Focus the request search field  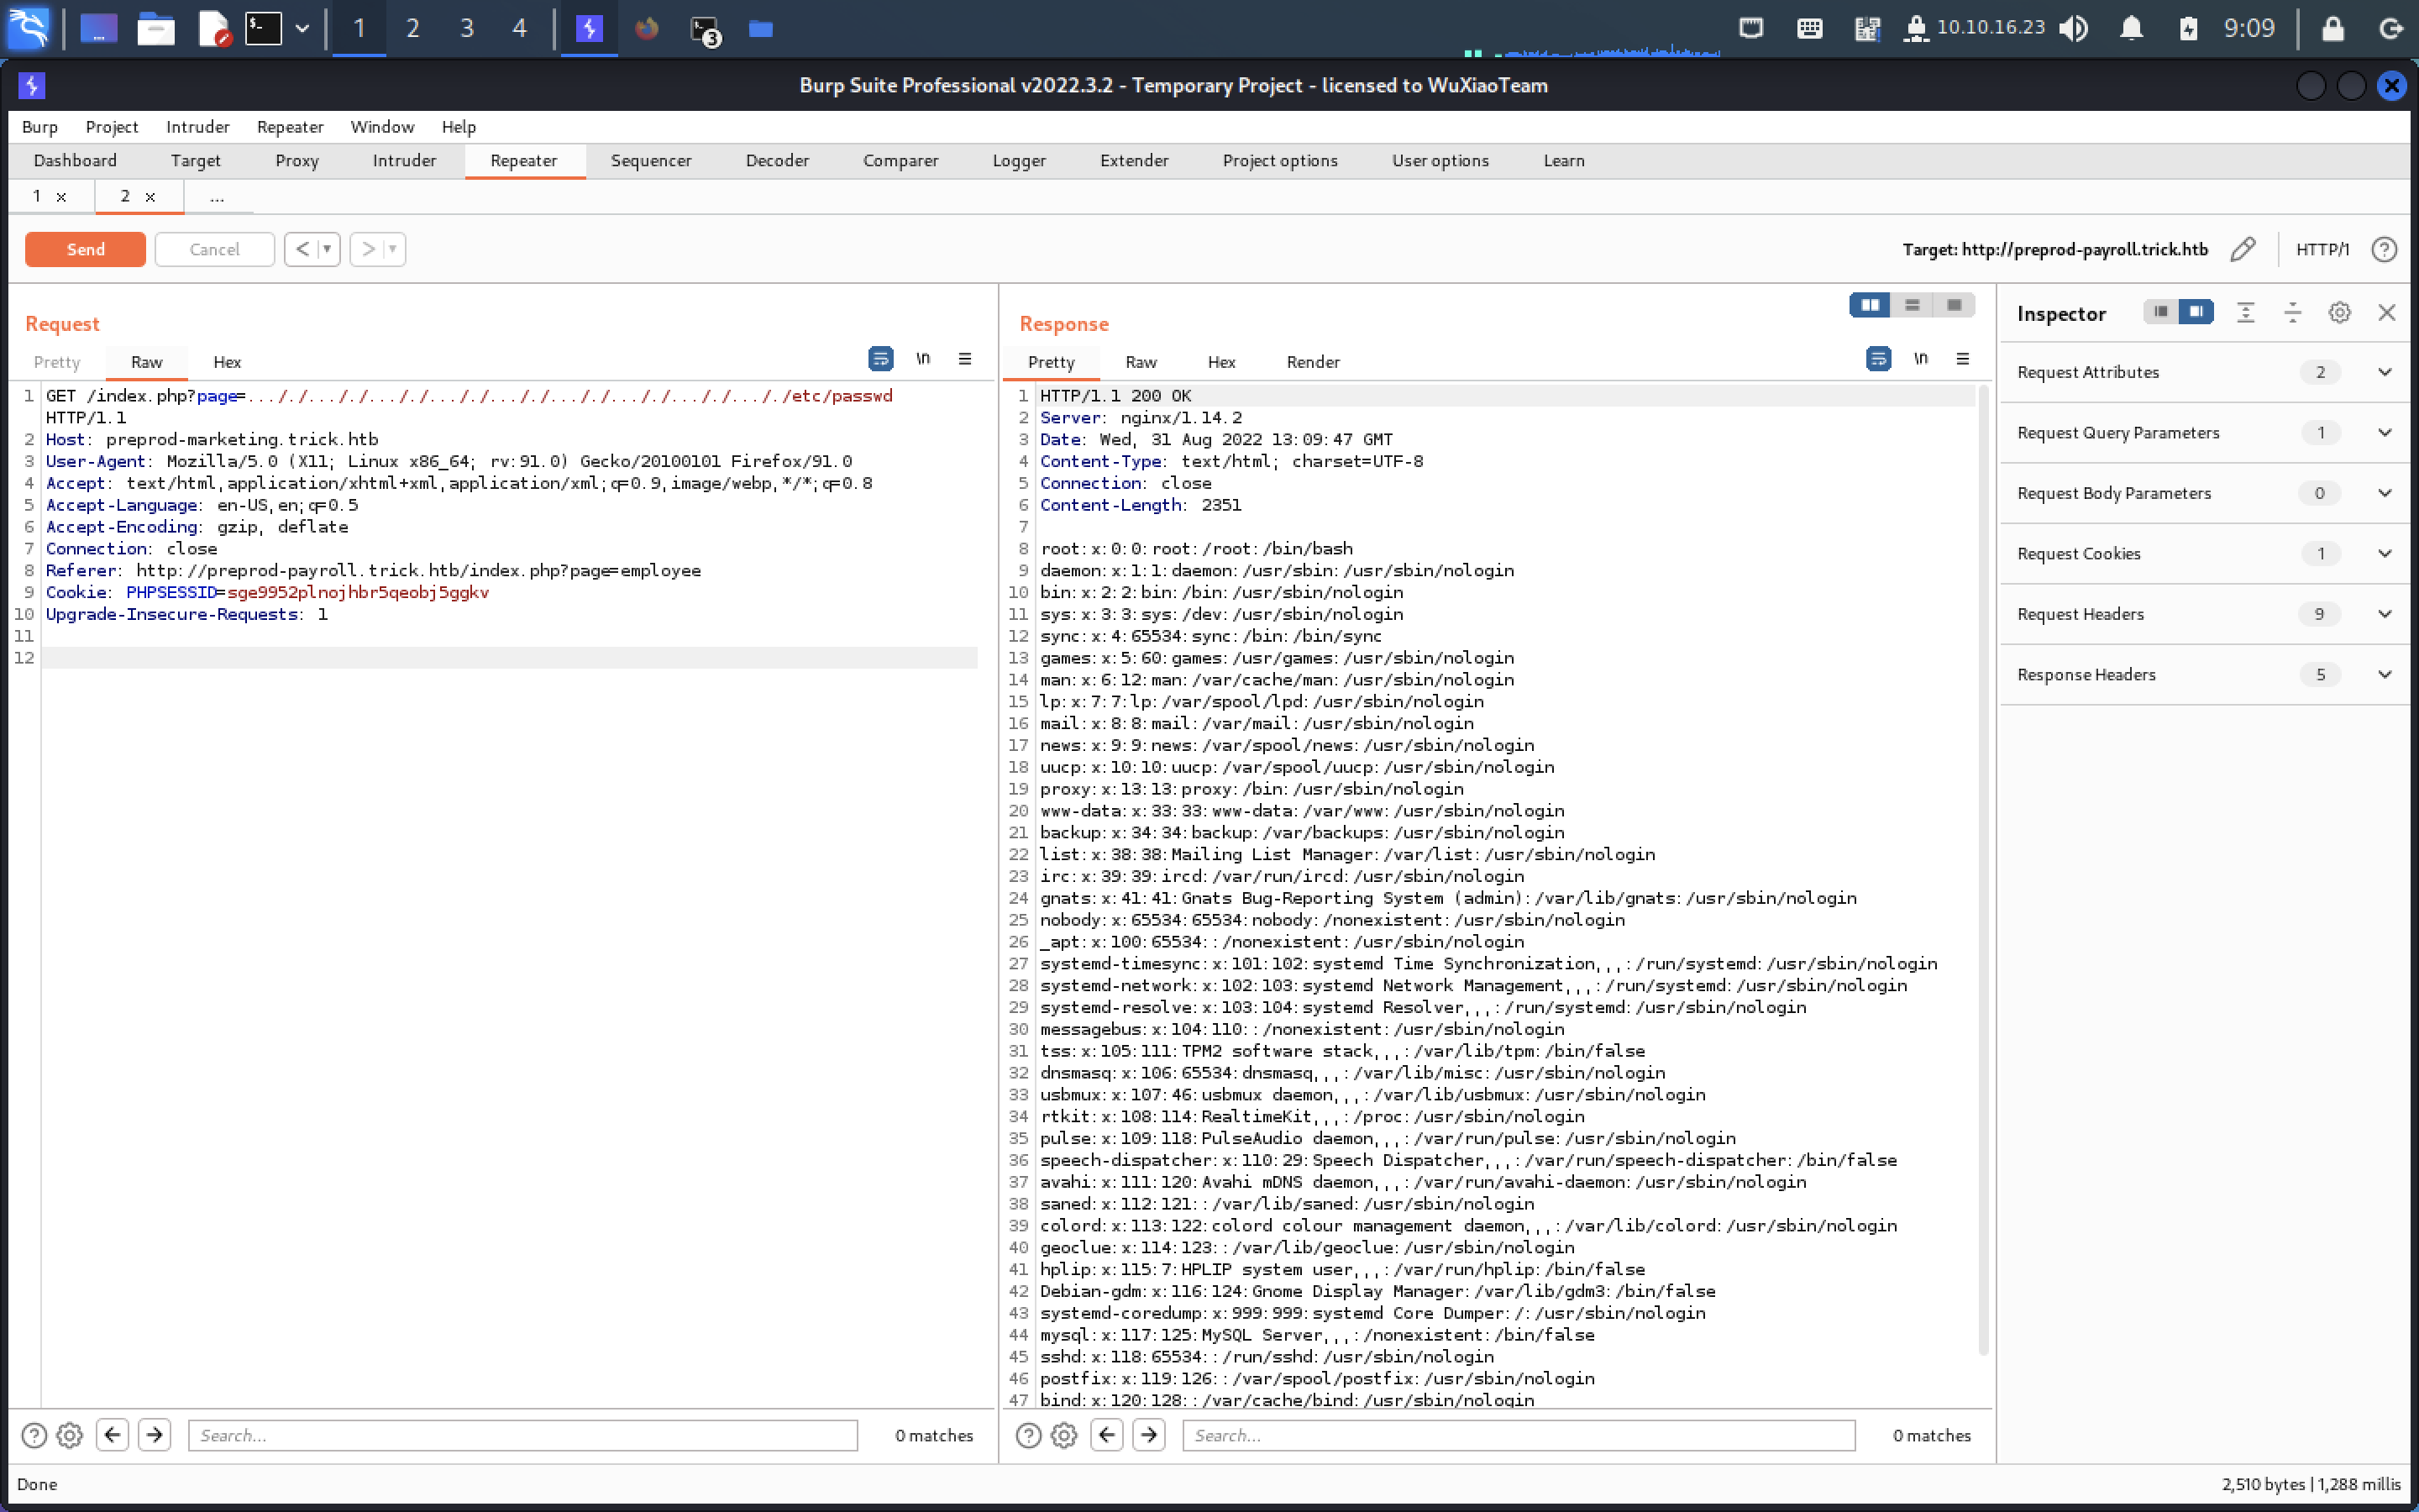pyautogui.click(x=522, y=1436)
